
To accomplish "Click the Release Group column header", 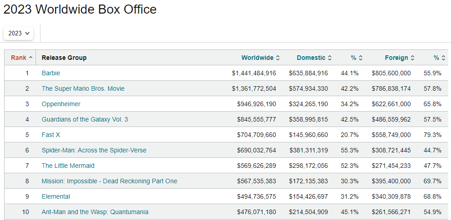I will tap(64, 58).
